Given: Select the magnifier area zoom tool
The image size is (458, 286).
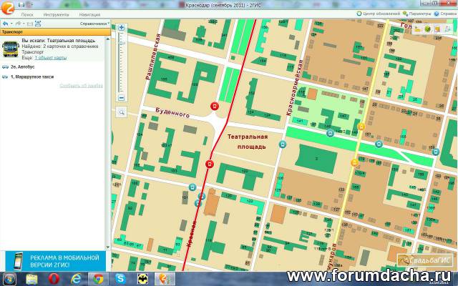Looking at the screenshot, I should point(122,112).
